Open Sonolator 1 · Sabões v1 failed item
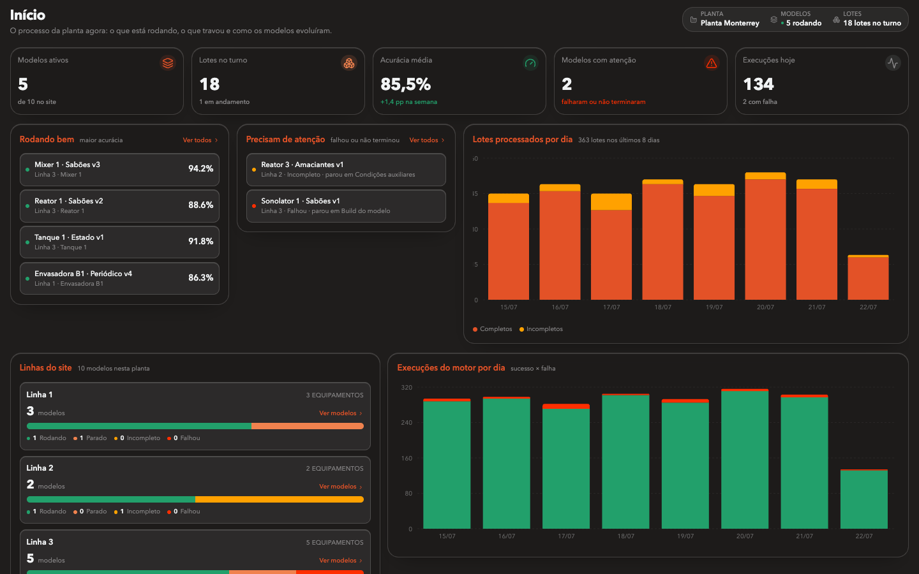 pos(346,206)
